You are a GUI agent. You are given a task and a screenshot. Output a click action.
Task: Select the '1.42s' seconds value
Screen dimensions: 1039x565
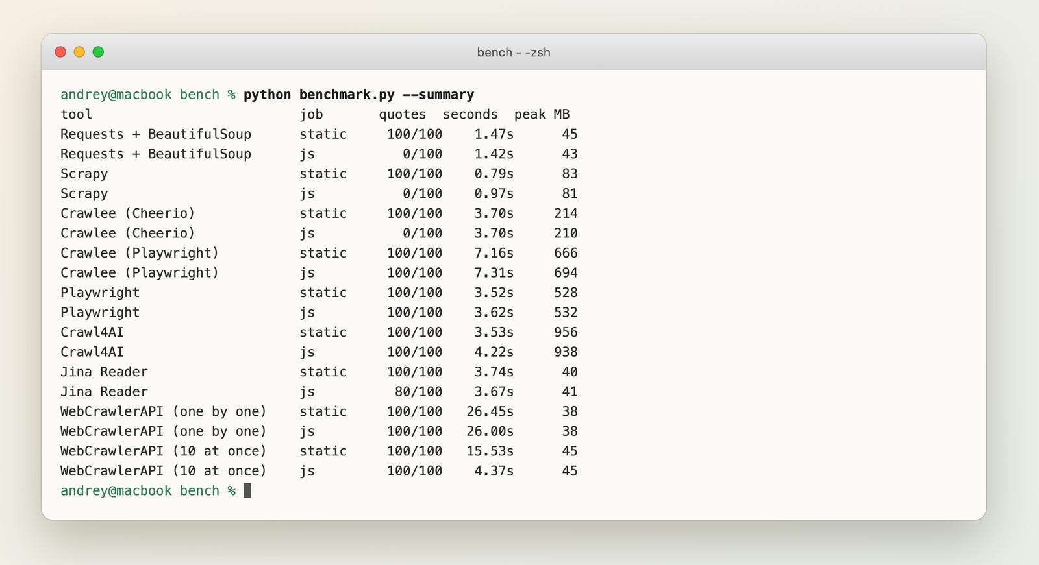point(494,154)
